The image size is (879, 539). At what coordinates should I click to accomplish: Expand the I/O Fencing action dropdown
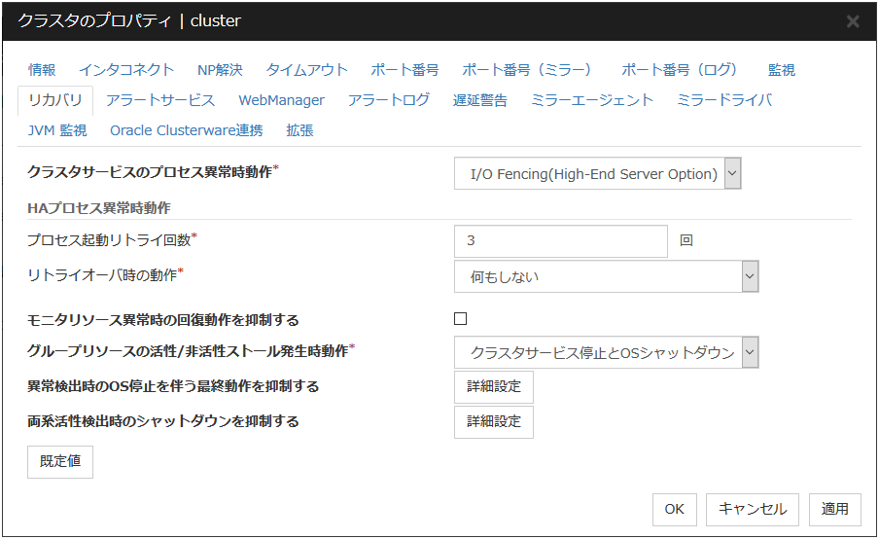coord(597,174)
